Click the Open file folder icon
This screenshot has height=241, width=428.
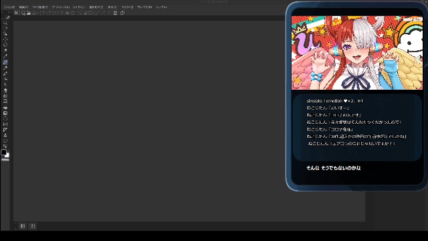point(28,13)
